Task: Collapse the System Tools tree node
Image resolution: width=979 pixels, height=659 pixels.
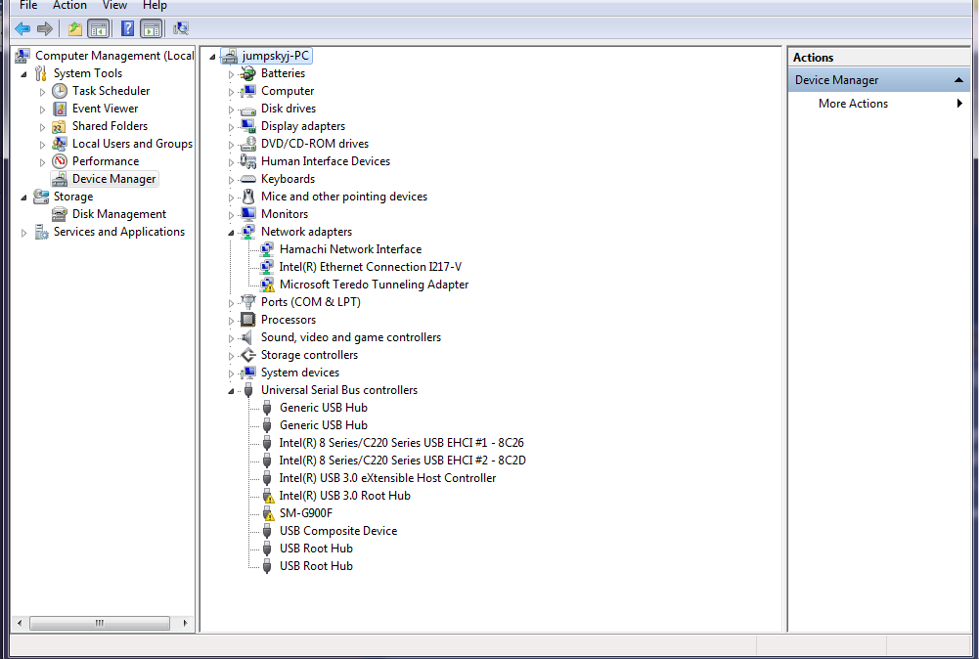Action: 23,74
